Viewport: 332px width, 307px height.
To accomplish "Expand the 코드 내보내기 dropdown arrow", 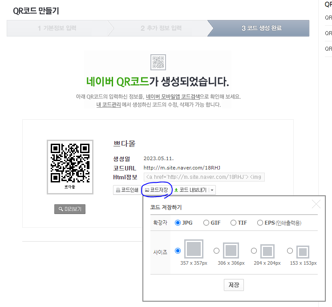I will tap(212, 190).
